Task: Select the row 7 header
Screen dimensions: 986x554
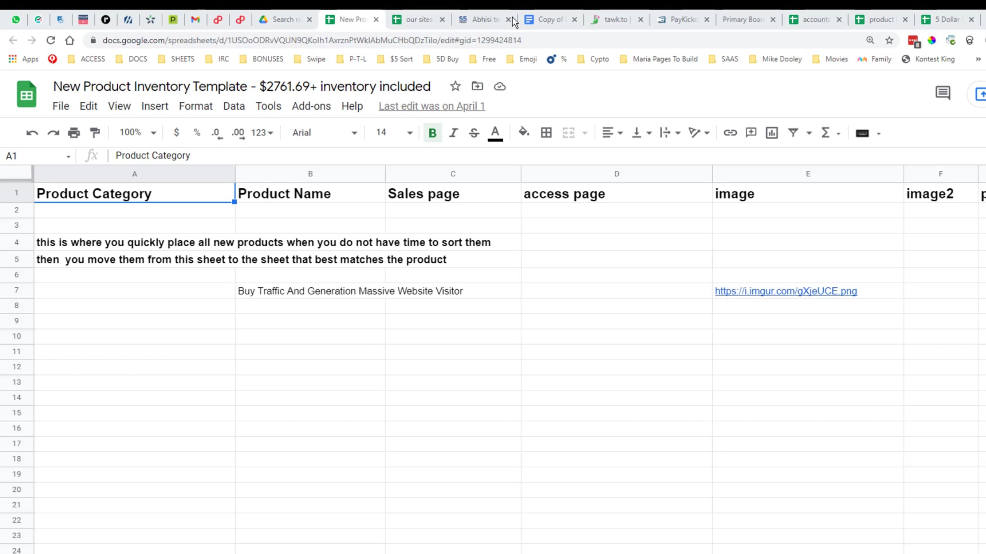Action: (x=16, y=291)
